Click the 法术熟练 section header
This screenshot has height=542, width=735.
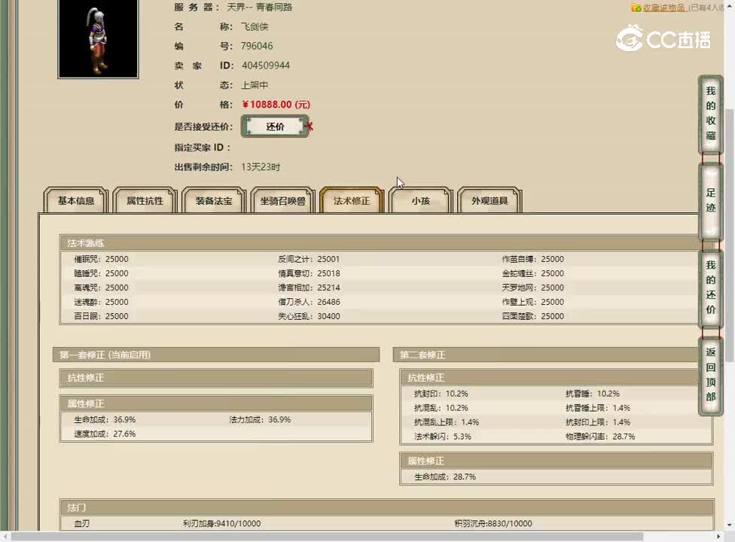pyautogui.click(x=379, y=242)
